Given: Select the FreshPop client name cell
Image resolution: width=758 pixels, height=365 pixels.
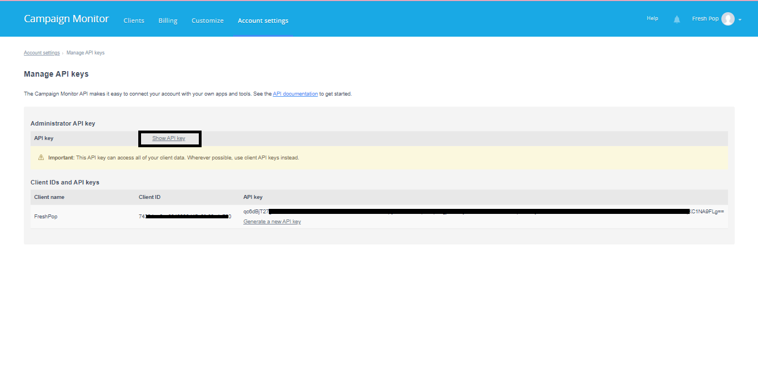Looking at the screenshot, I should [46, 217].
